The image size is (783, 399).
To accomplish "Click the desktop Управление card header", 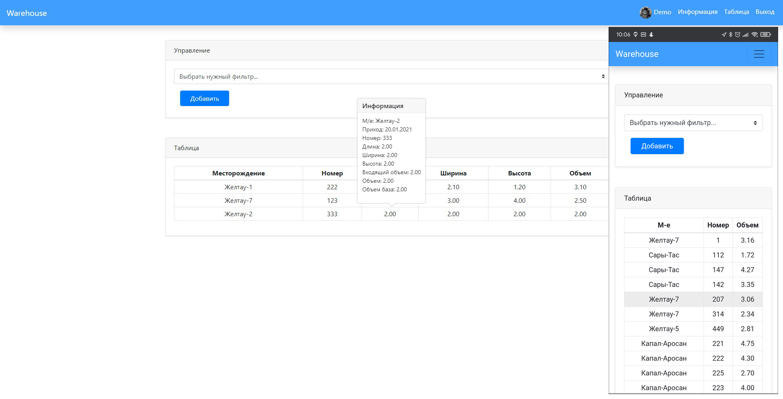I will tap(387, 51).
